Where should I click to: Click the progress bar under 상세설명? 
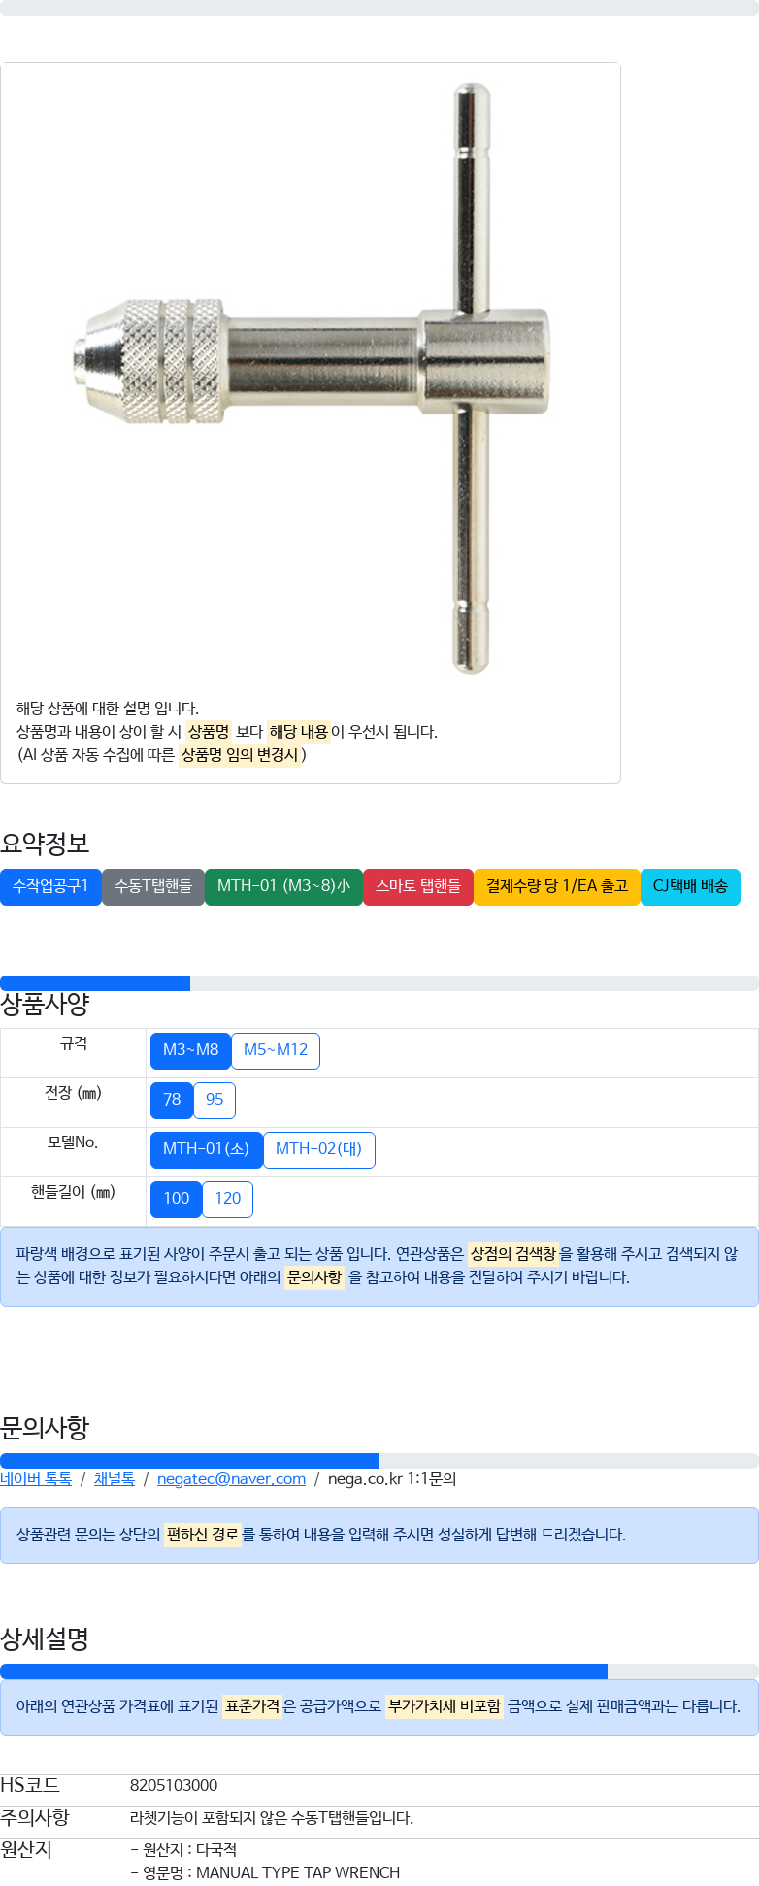[x=379, y=1671]
